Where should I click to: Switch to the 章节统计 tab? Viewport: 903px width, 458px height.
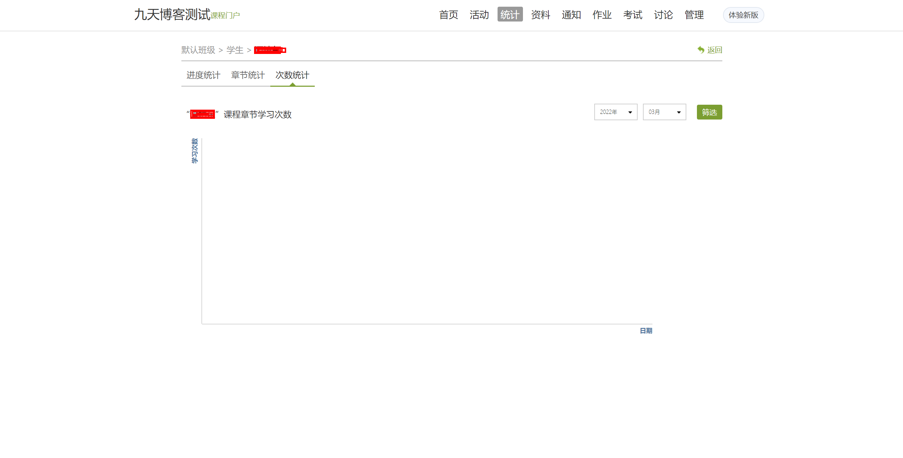tap(247, 75)
